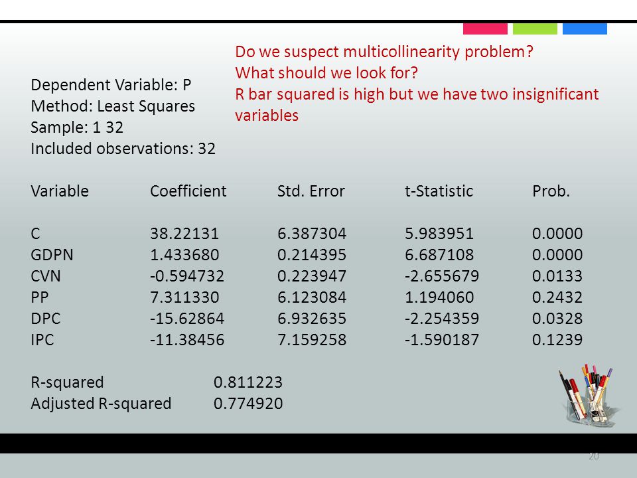Click std. error value 0.223947
The width and height of the screenshot is (637, 478).
[312, 276]
